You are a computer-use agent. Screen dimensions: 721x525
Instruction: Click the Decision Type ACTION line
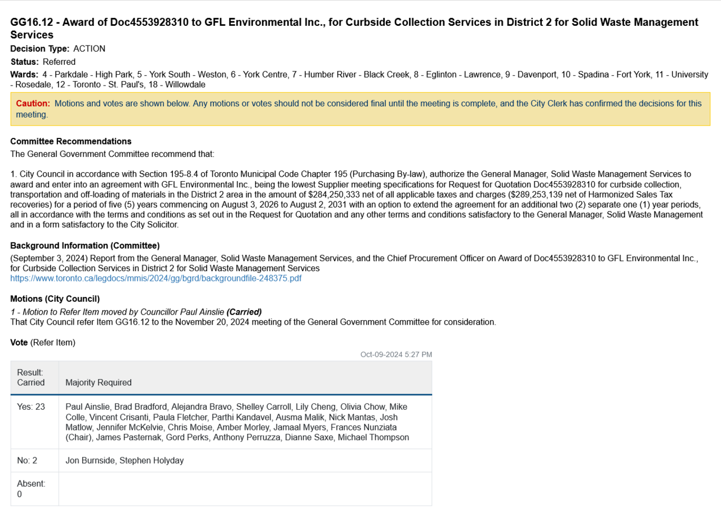tap(57, 49)
